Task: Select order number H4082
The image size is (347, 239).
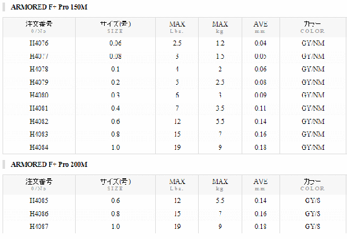Action: coord(39,121)
